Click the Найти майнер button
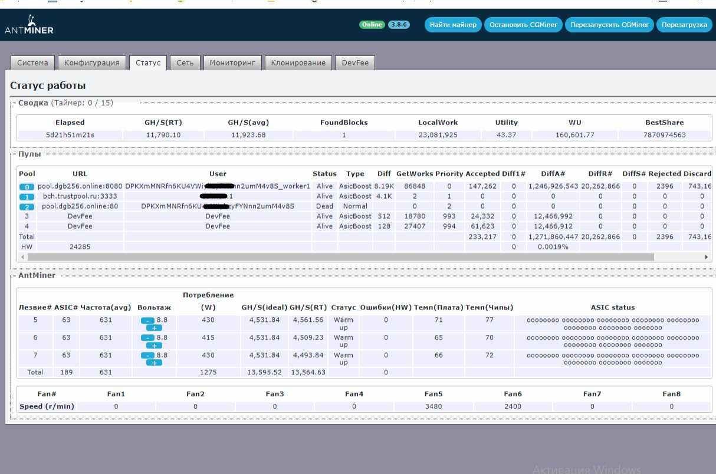Viewport: 716px width, 474px height. pyautogui.click(x=453, y=25)
